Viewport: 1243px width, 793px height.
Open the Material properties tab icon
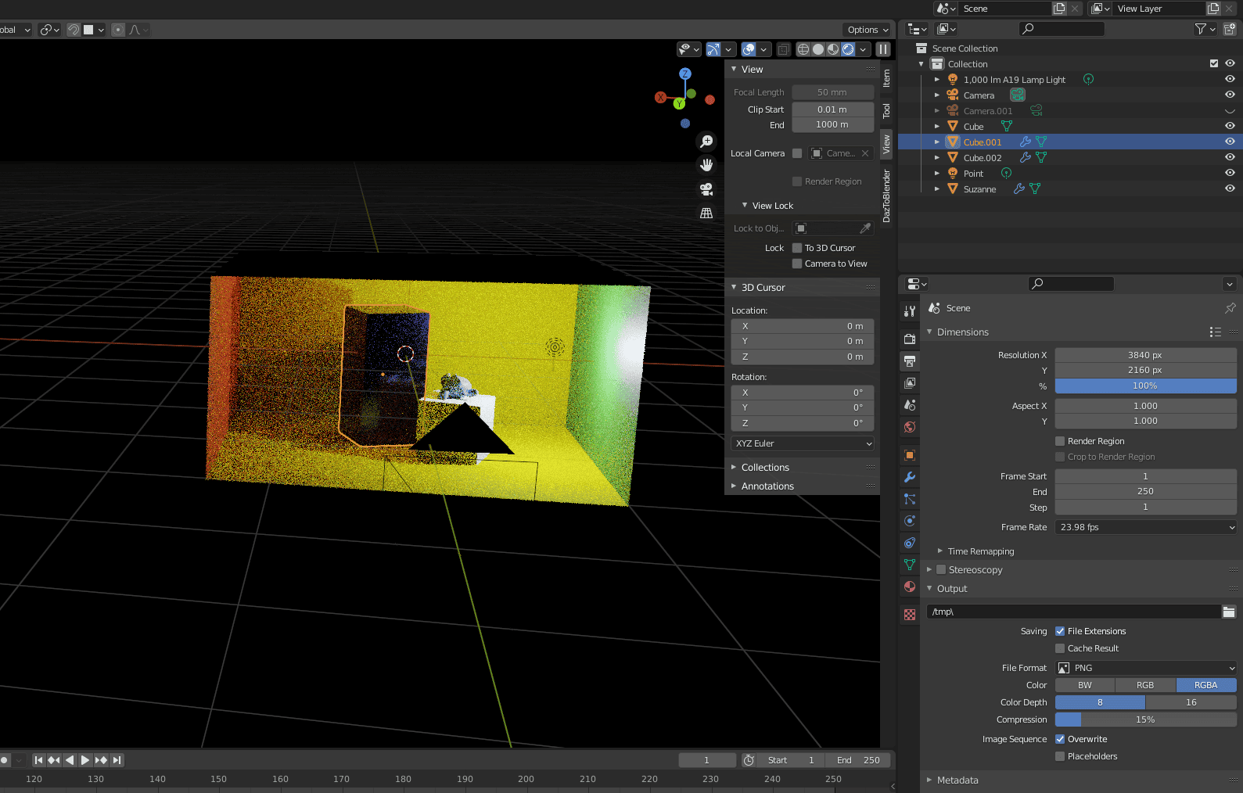[x=910, y=587]
